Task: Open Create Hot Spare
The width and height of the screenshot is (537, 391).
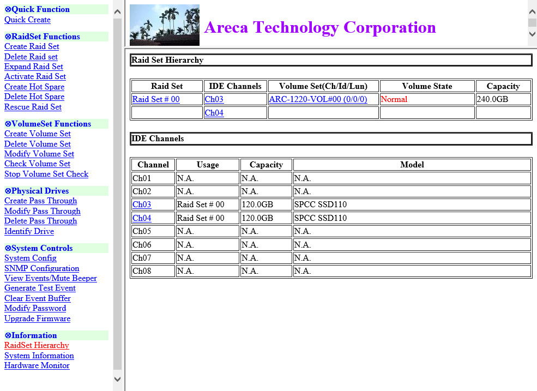Action: pyautogui.click(x=34, y=87)
